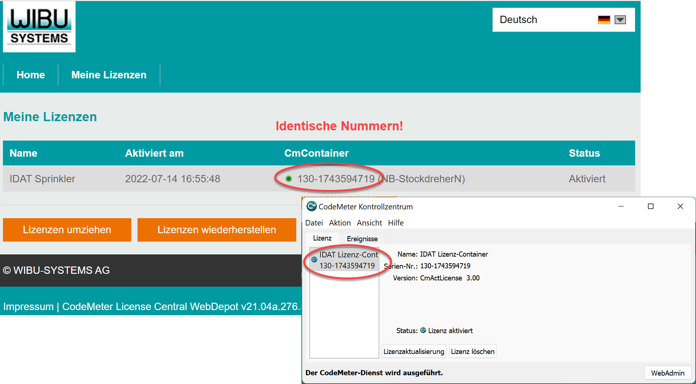The width and height of the screenshot is (696, 384).
Task: Click the Lizenz aktiviert status icon
Action: [x=423, y=331]
